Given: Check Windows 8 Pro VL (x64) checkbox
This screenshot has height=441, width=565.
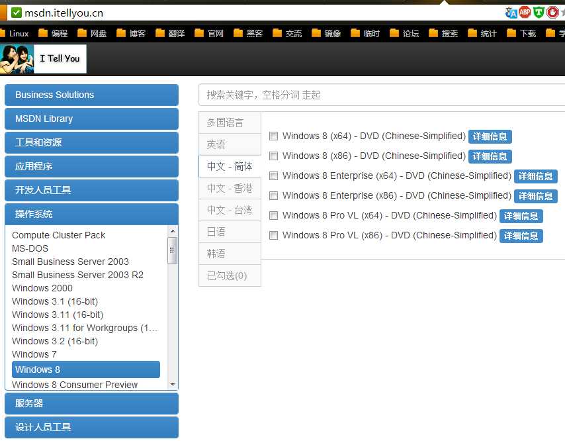Looking at the screenshot, I should click(273, 215).
